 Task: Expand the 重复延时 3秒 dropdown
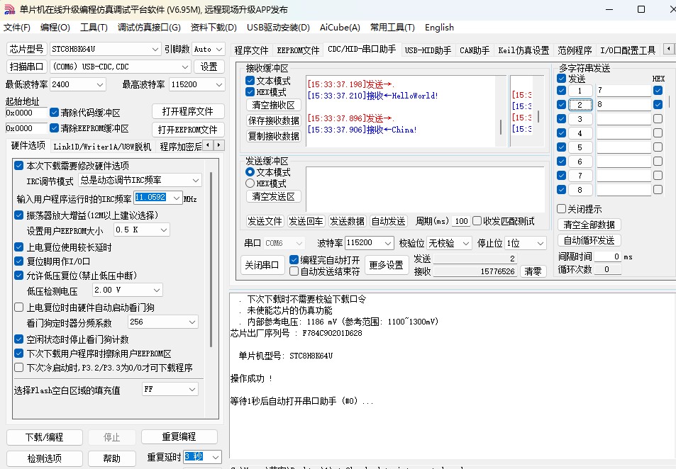point(216,456)
